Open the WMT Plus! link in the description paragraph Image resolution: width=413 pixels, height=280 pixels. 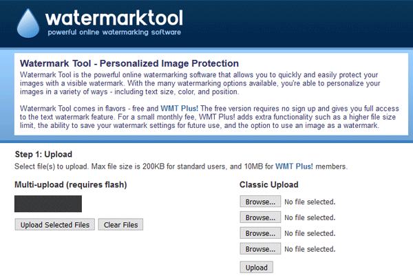point(179,109)
